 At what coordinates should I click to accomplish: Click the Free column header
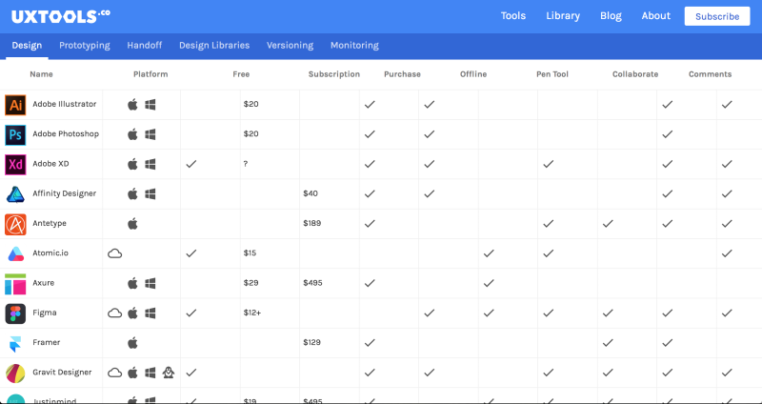click(x=241, y=74)
